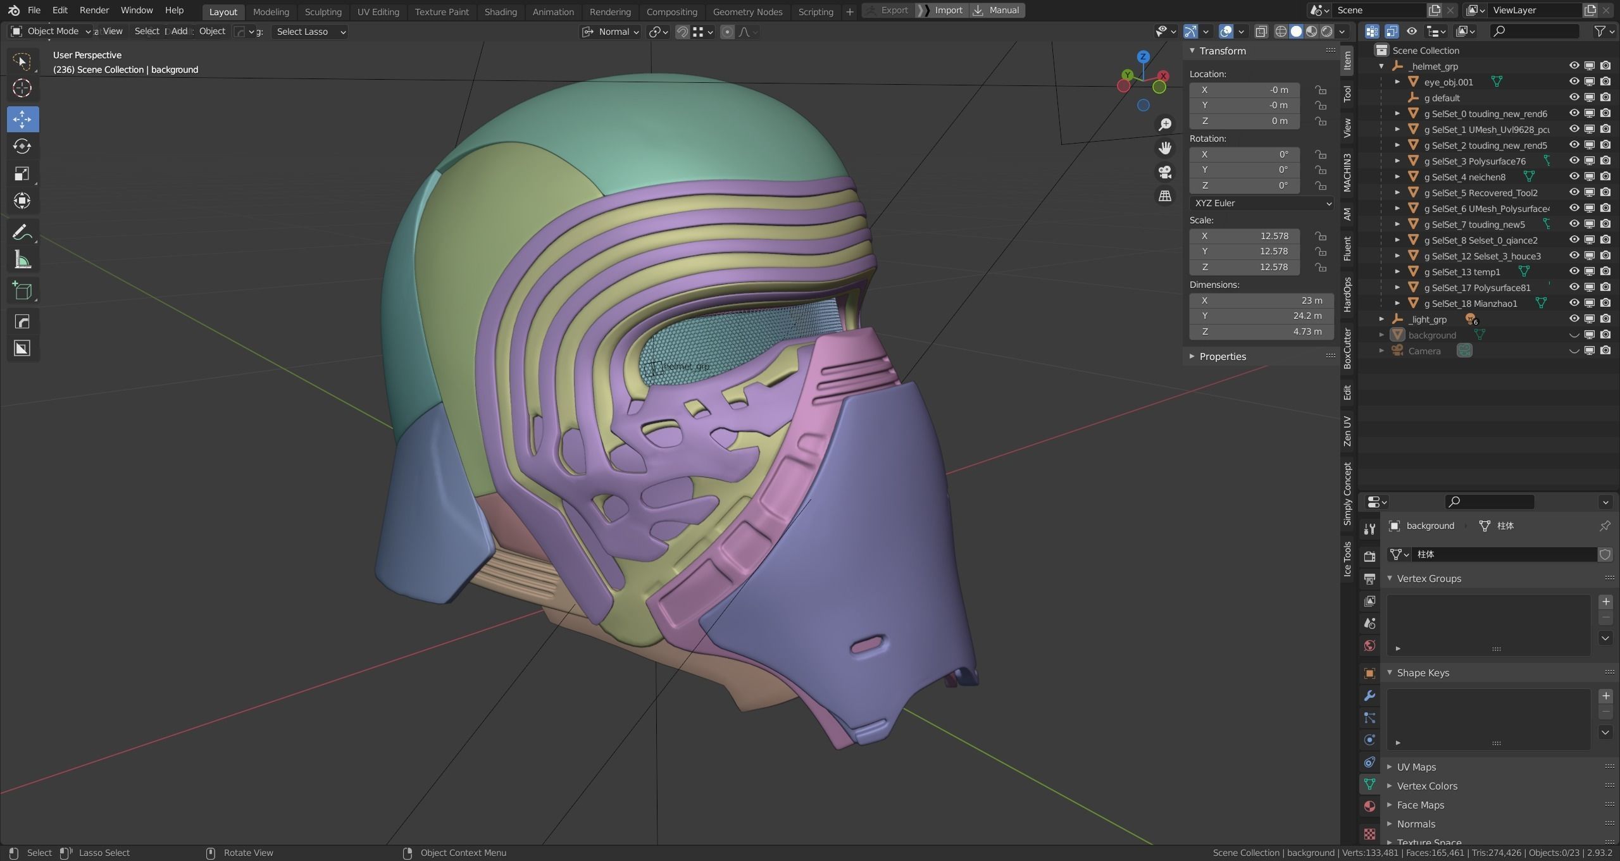The height and width of the screenshot is (861, 1620).
Task: Switch to the Shading workspace tab
Action: (x=501, y=11)
